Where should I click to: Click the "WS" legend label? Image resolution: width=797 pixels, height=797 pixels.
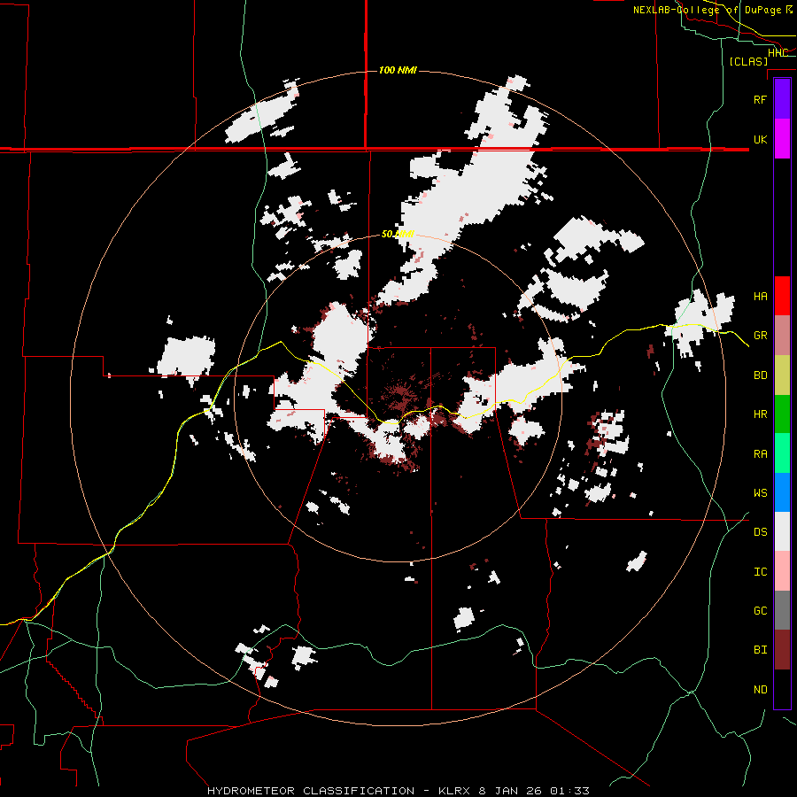point(760,493)
